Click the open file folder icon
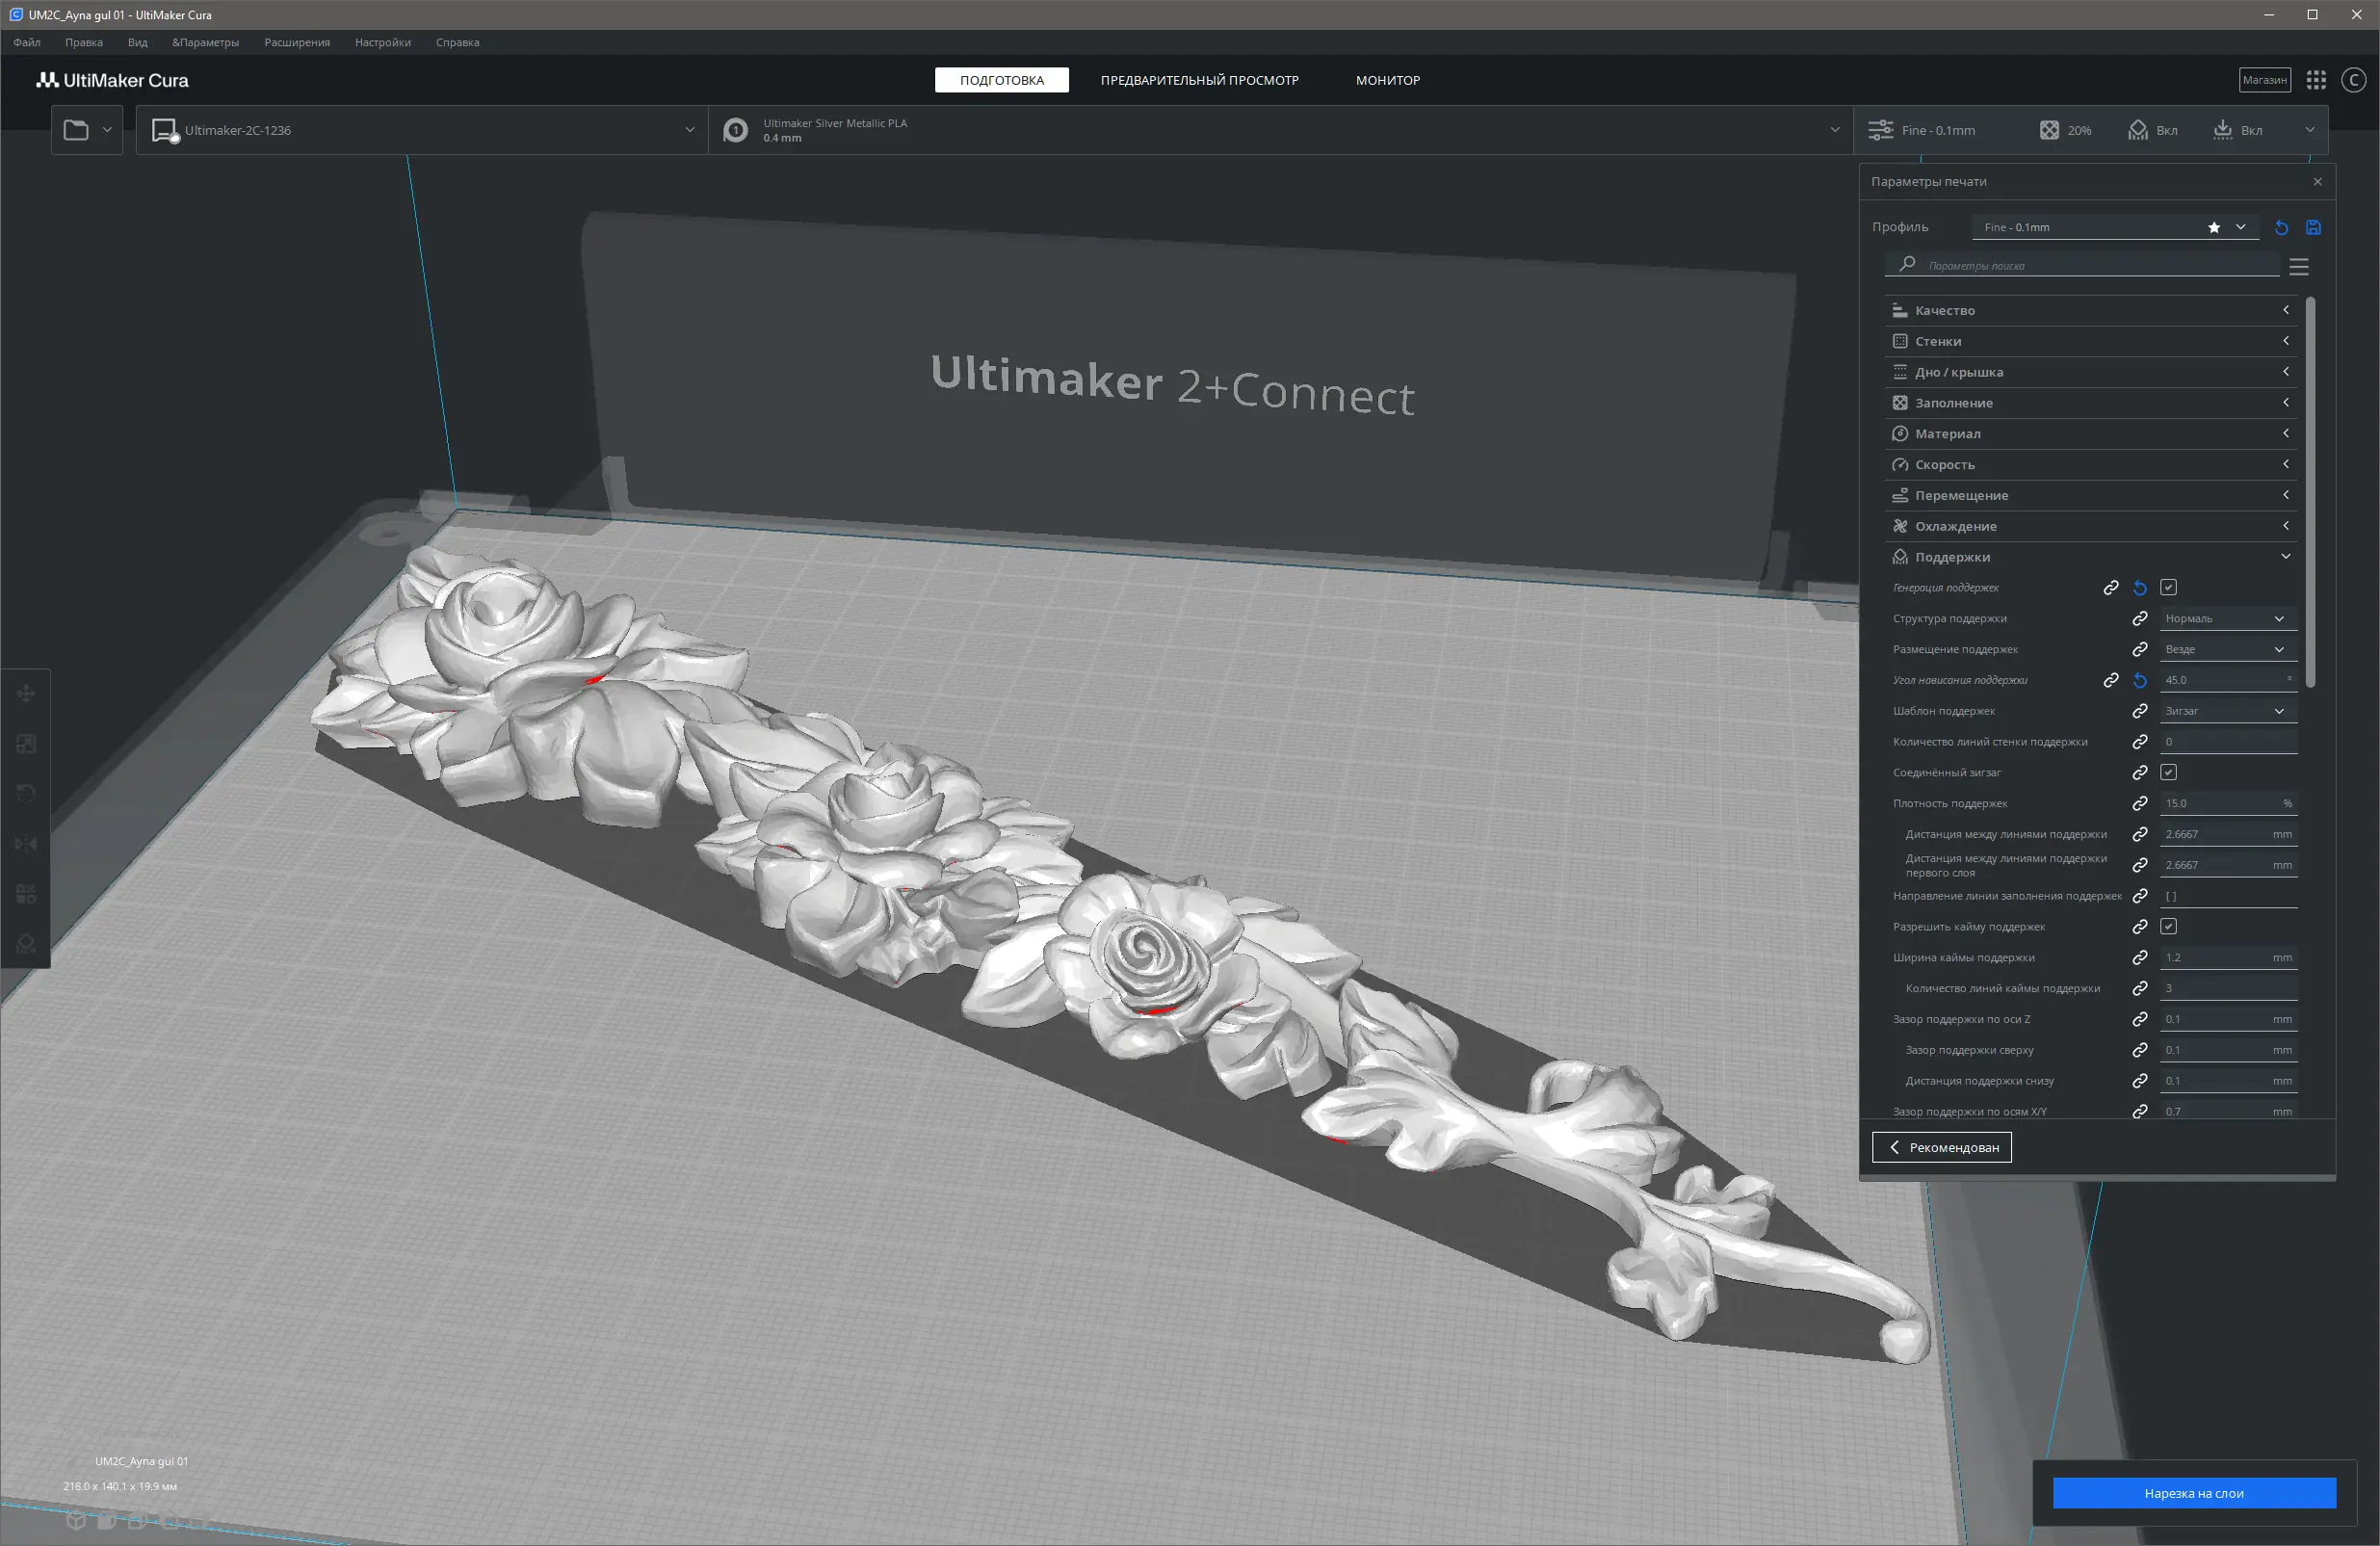Image resolution: width=2380 pixels, height=1546 pixels. 76,130
